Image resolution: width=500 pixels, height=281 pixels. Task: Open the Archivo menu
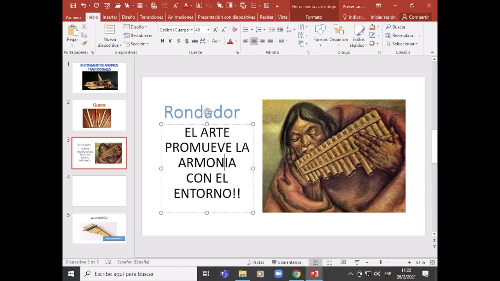pyautogui.click(x=73, y=17)
